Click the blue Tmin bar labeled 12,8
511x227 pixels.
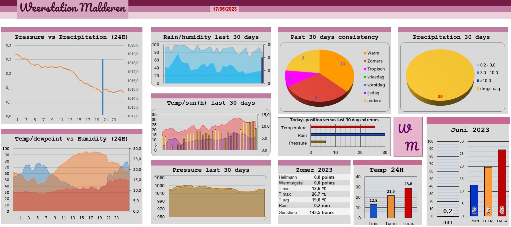[374, 211]
